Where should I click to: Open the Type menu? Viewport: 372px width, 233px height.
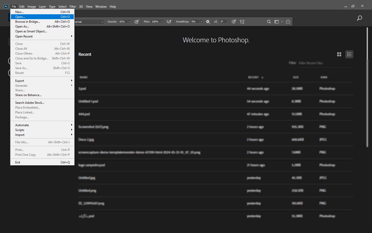click(x=52, y=7)
